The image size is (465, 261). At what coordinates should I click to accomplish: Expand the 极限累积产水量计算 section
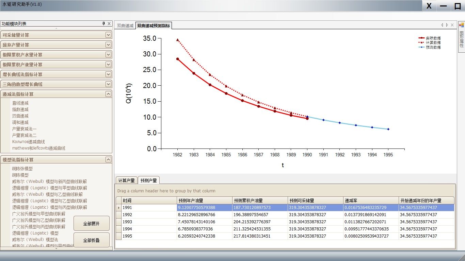(x=108, y=55)
